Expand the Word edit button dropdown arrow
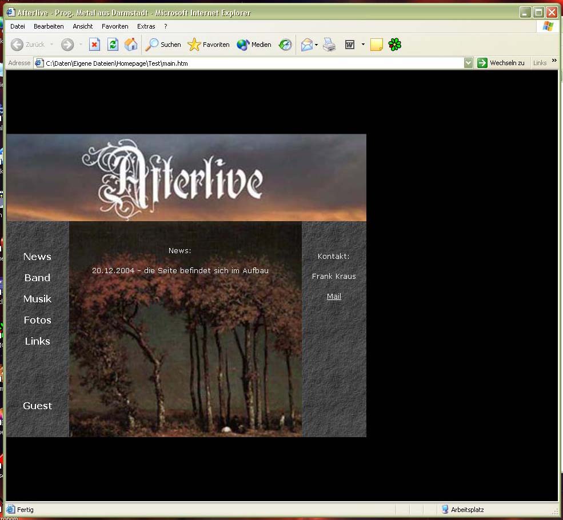This screenshot has height=520, width=563. tap(363, 45)
